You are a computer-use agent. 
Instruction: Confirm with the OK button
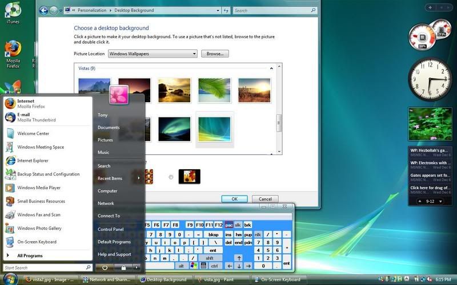(x=235, y=199)
